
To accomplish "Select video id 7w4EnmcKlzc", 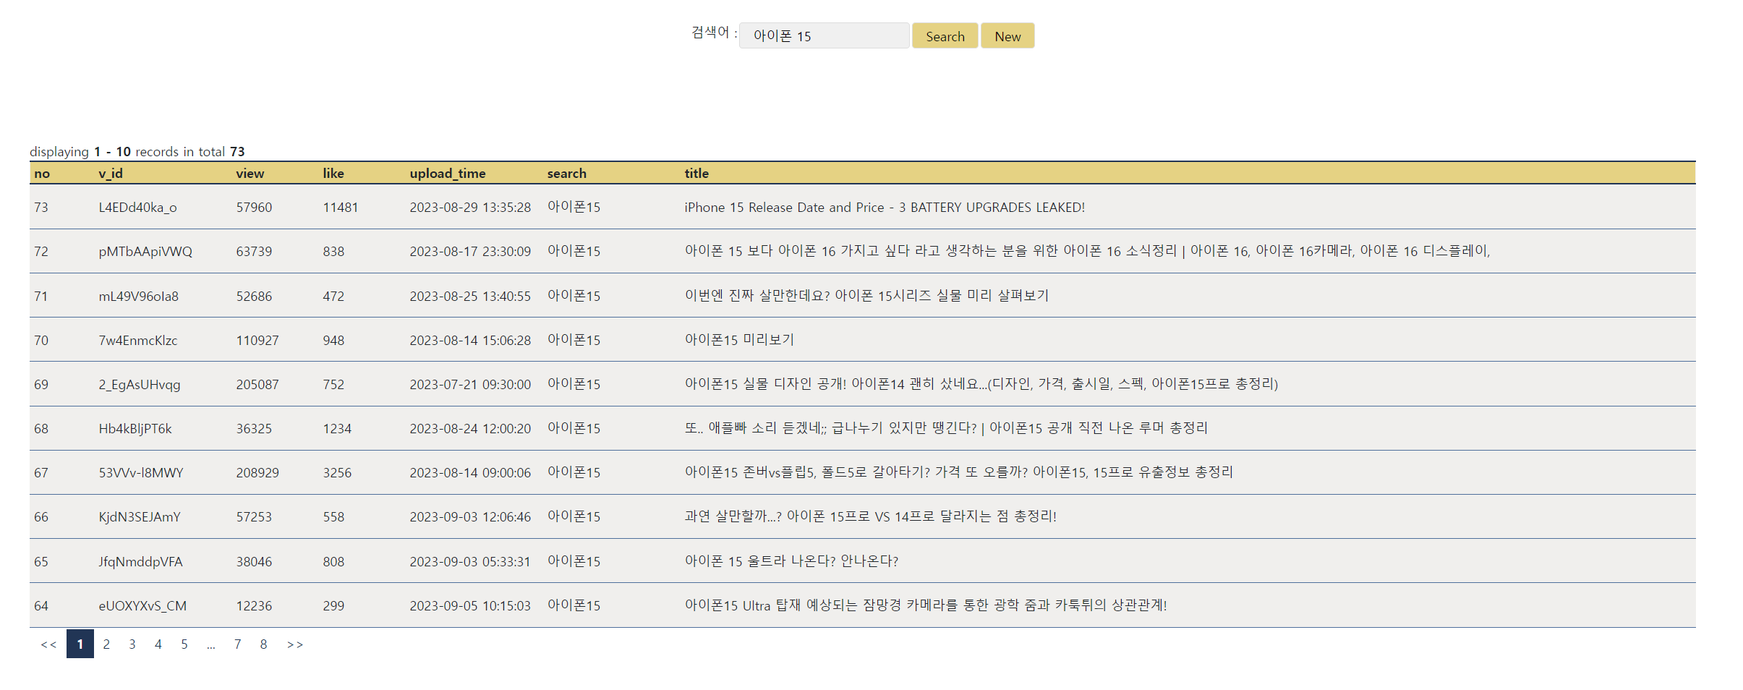I will point(137,341).
